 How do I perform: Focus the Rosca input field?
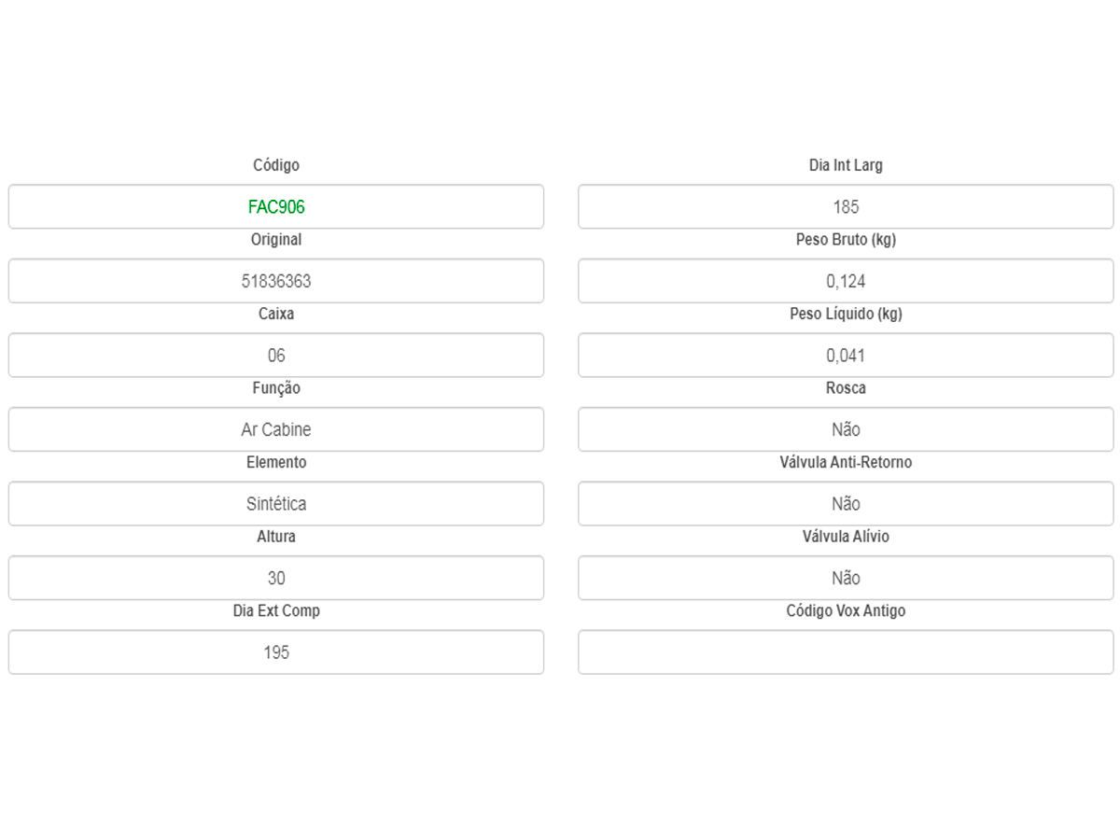point(846,429)
